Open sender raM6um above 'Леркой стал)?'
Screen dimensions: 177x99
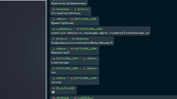pyautogui.click(x=61, y=49)
